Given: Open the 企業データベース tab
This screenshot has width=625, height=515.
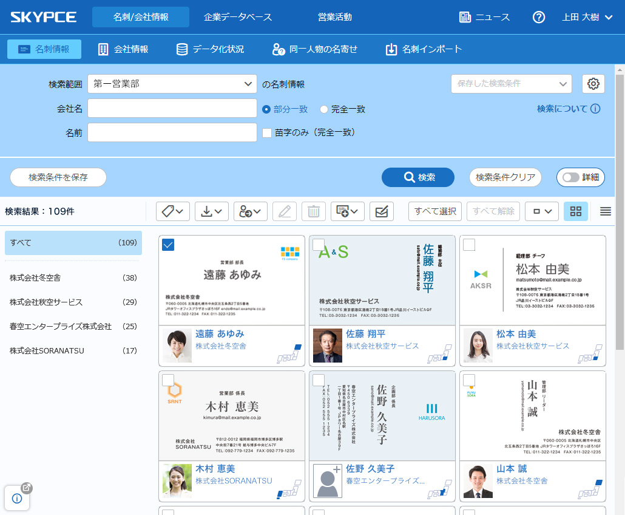Looking at the screenshot, I should [238, 17].
